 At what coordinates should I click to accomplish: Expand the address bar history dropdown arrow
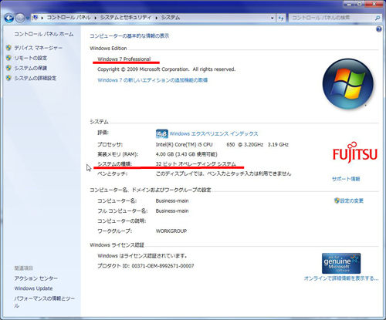pos(272,18)
